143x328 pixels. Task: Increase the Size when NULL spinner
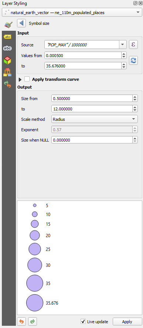[135, 138]
